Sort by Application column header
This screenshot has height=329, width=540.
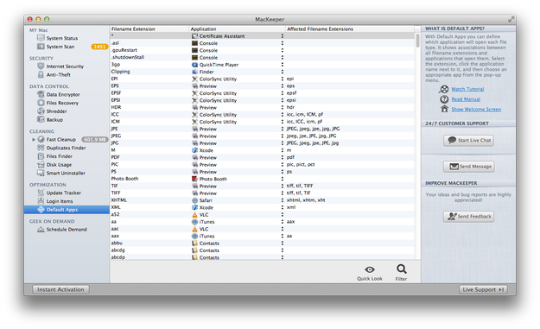pos(238,28)
